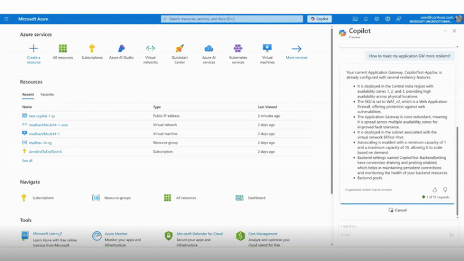This screenshot has width=464, height=261.
Task: Open madhav-14-rg resource group link
Action: (40, 143)
